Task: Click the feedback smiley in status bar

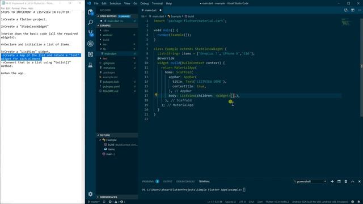Action: [x=353, y=202]
